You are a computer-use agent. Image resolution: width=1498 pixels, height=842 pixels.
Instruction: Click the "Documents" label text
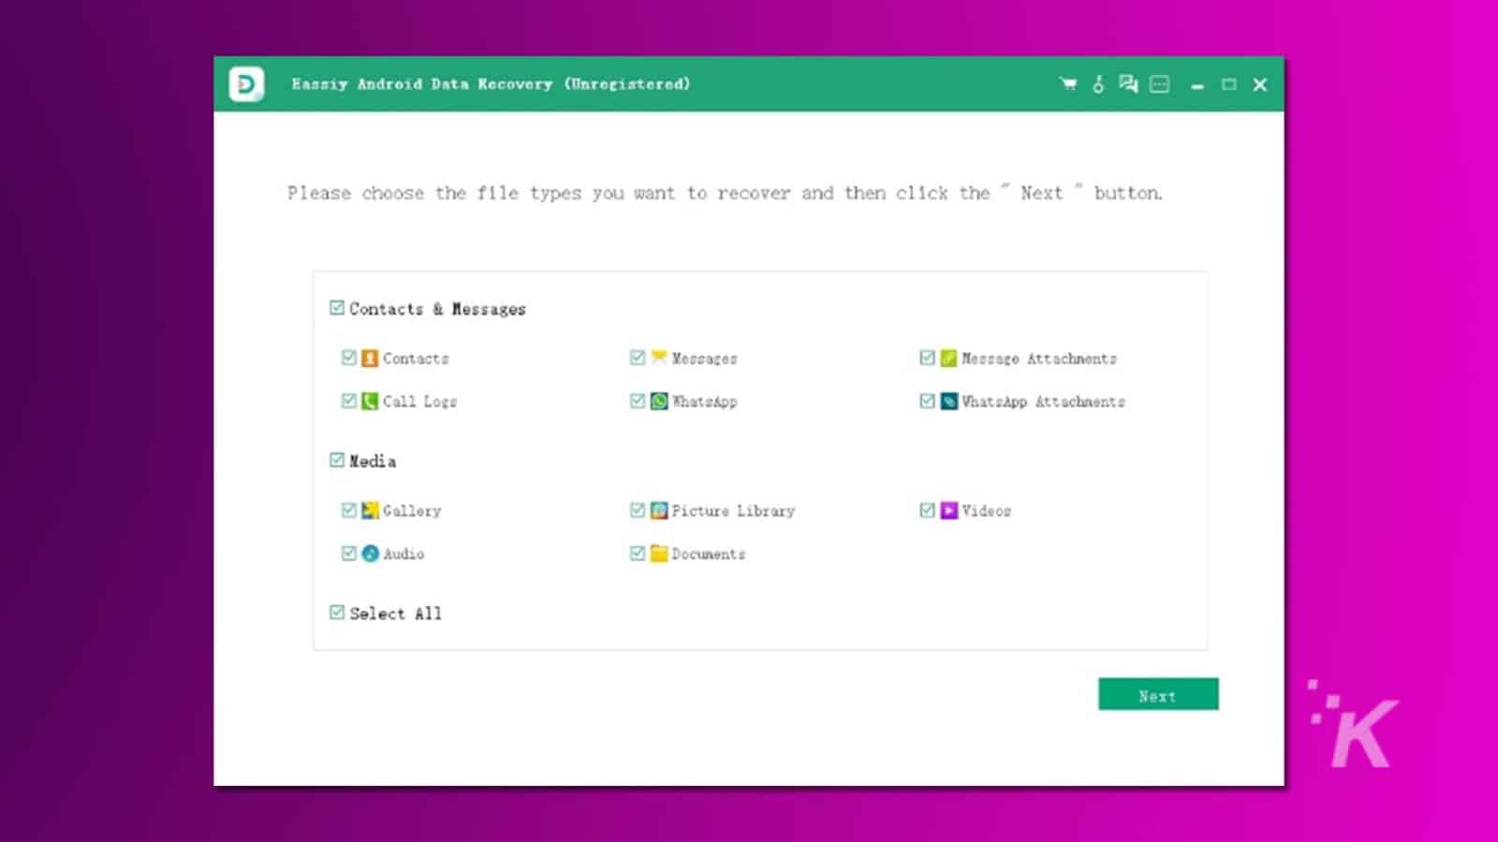tap(709, 554)
